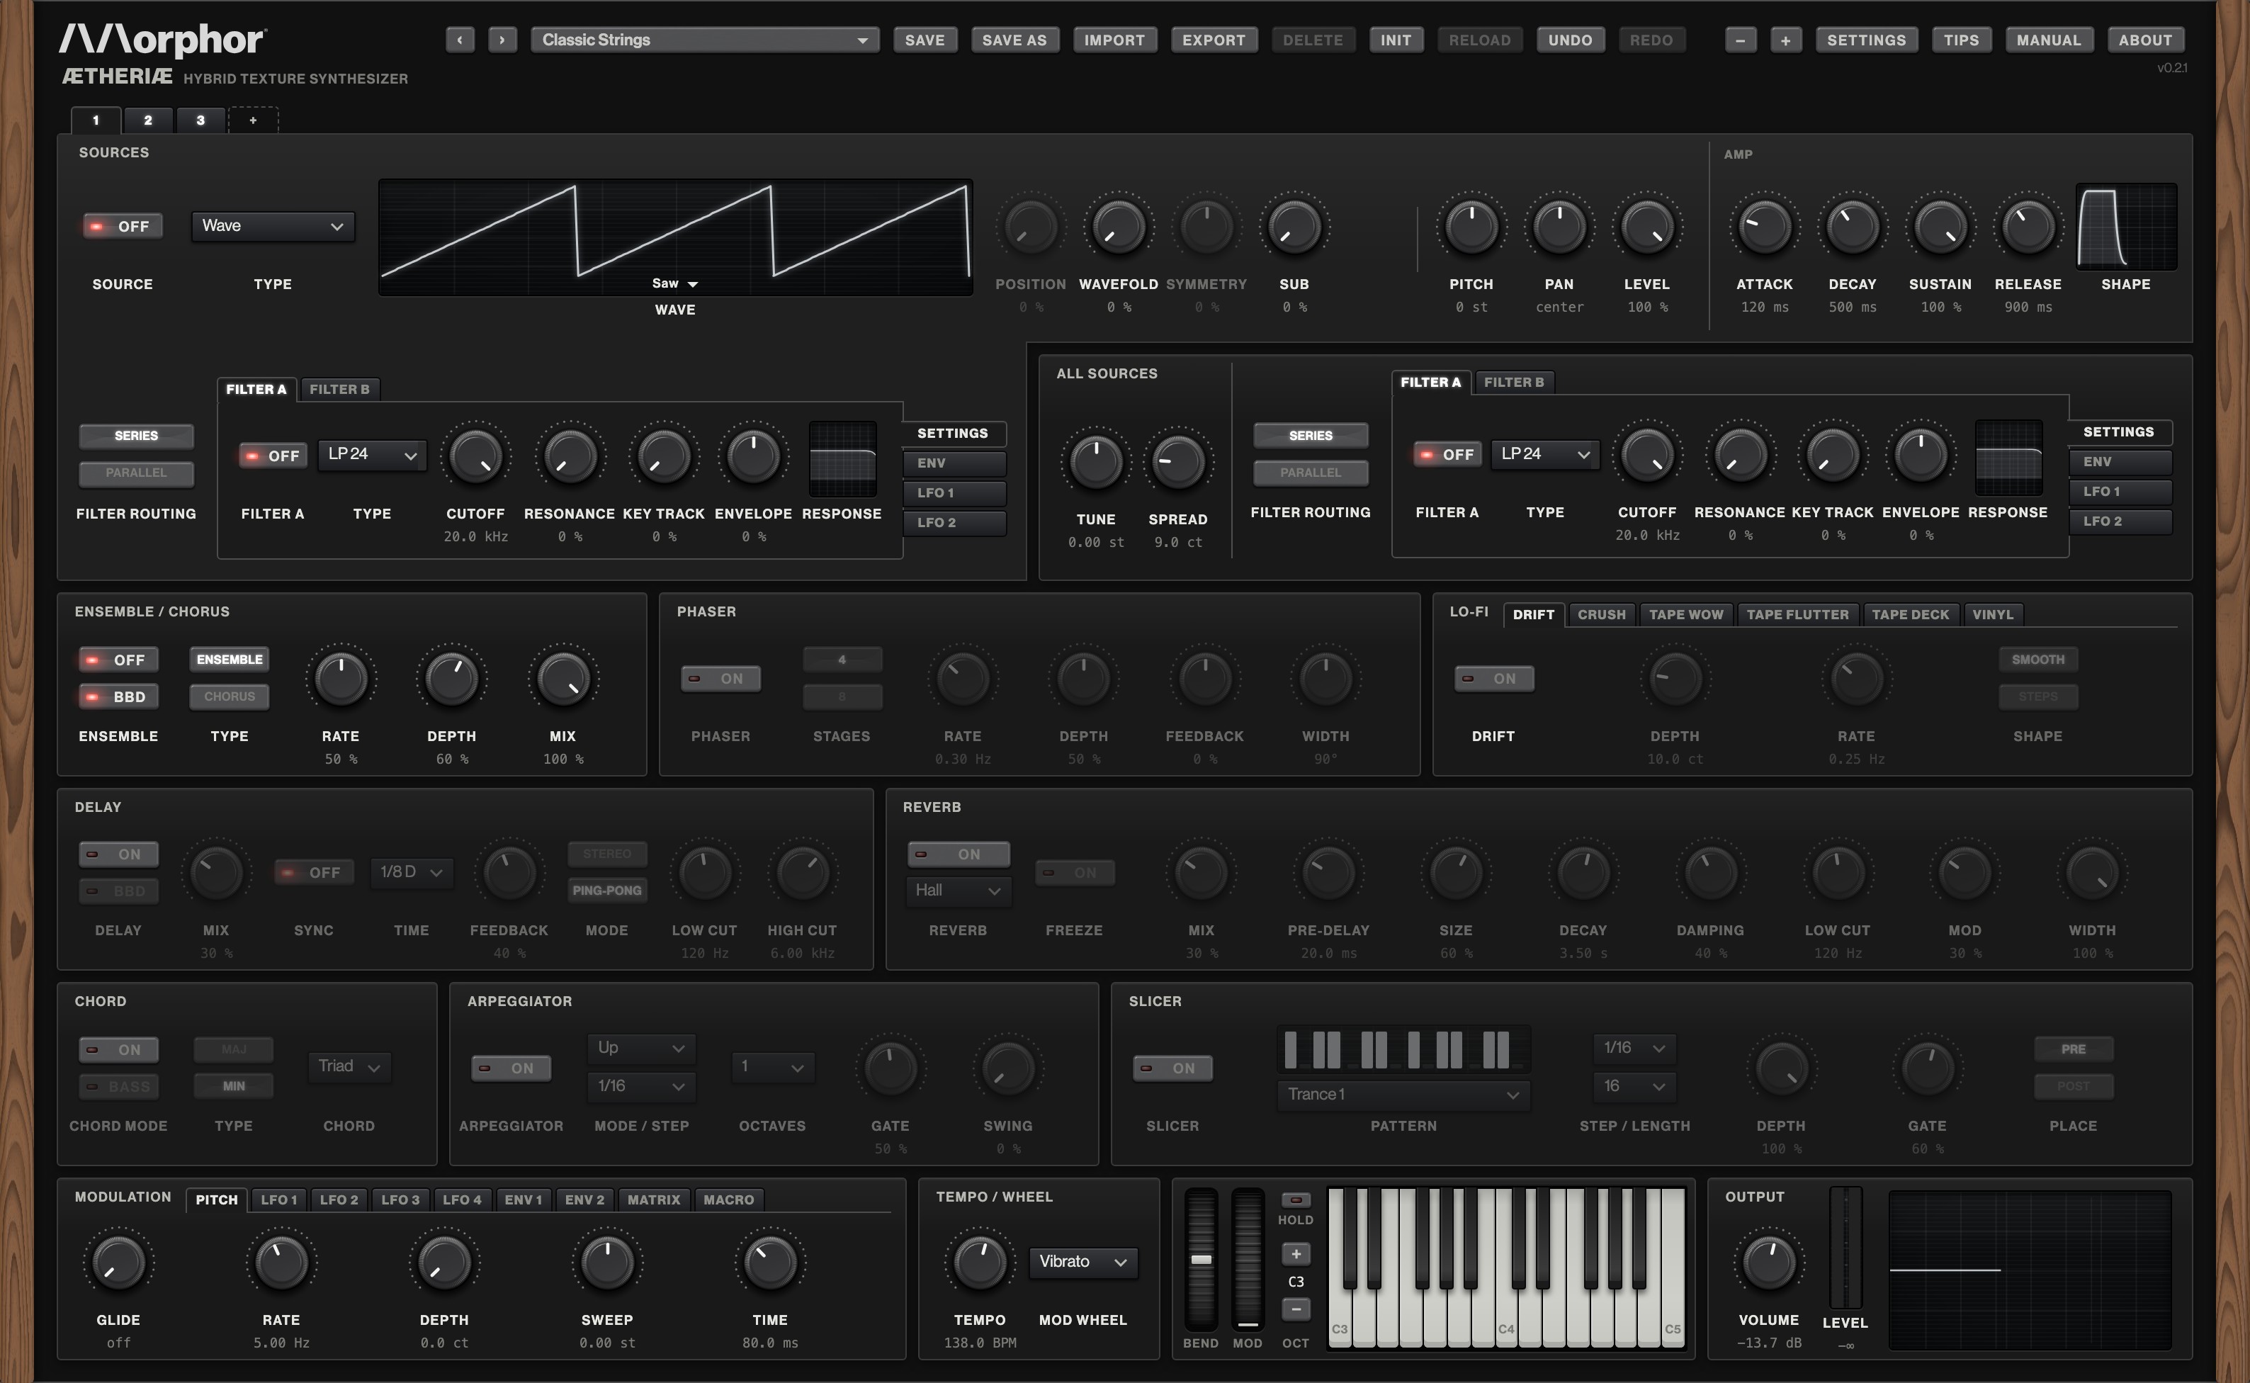This screenshot has height=1383, width=2250.
Task: Toggle the Source OFF switch
Action: (123, 226)
